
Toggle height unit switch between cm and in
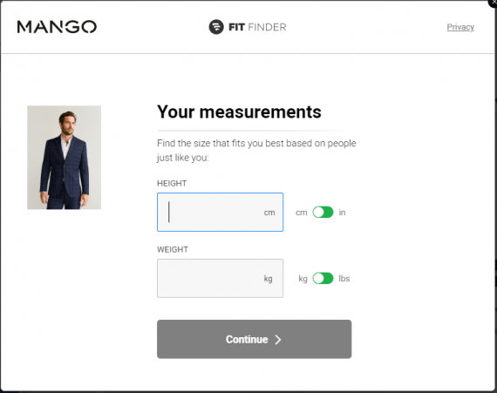[323, 212]
